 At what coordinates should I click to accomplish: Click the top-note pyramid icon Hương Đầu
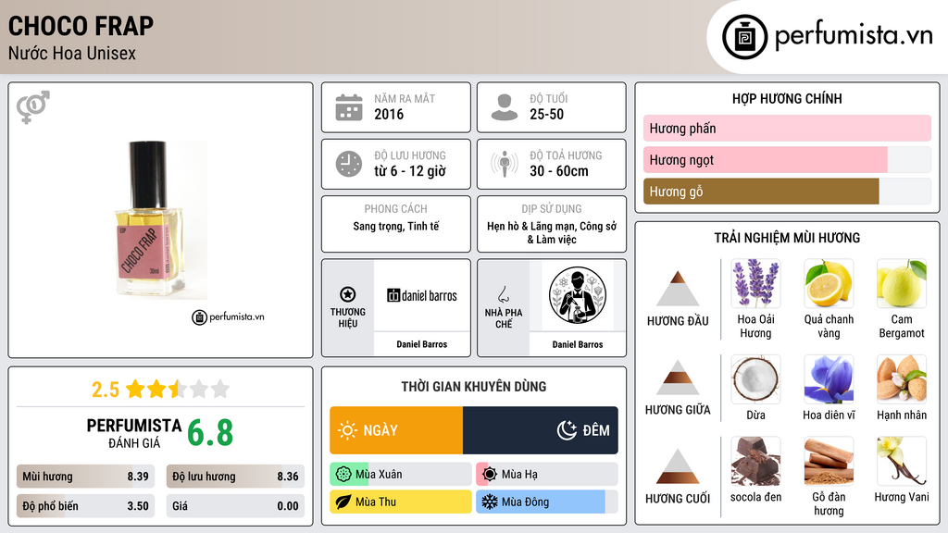678,289
